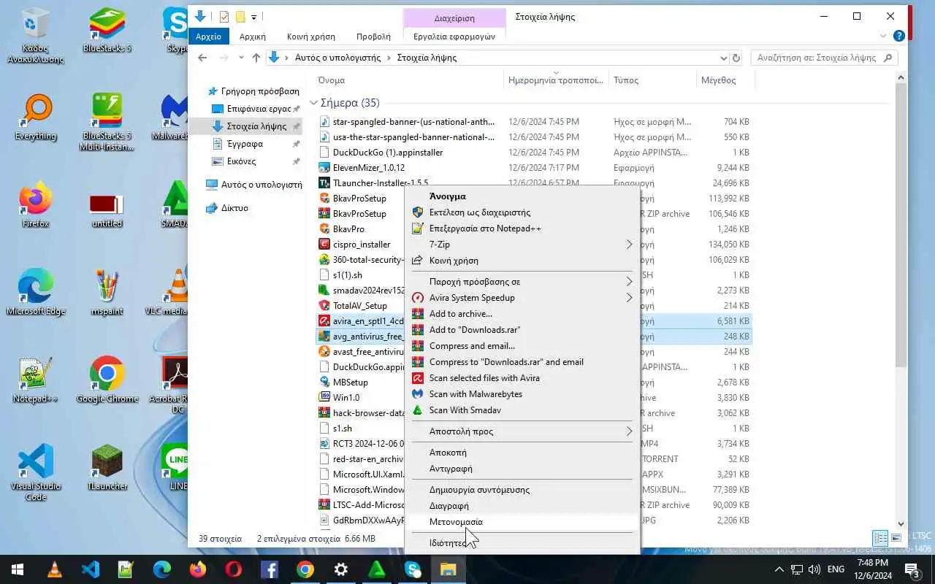The width and height of the screenshot is (935, 584).
Task: Open Notepad++ desktop shortcut
Action: (x=35, y=380)
